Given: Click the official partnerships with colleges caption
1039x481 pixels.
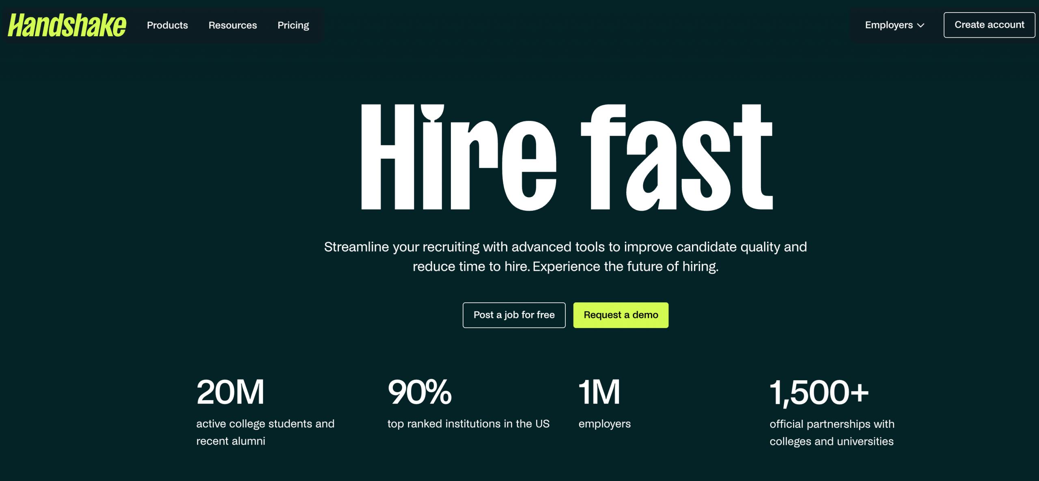Looking at the screenshot, I should click(x=832, y=432).
